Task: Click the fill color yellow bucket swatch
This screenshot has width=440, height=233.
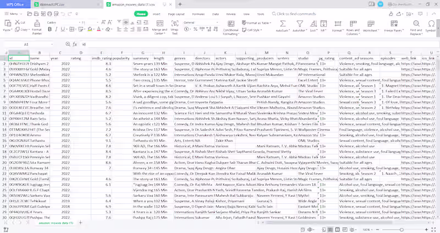Action: [90, 29]
